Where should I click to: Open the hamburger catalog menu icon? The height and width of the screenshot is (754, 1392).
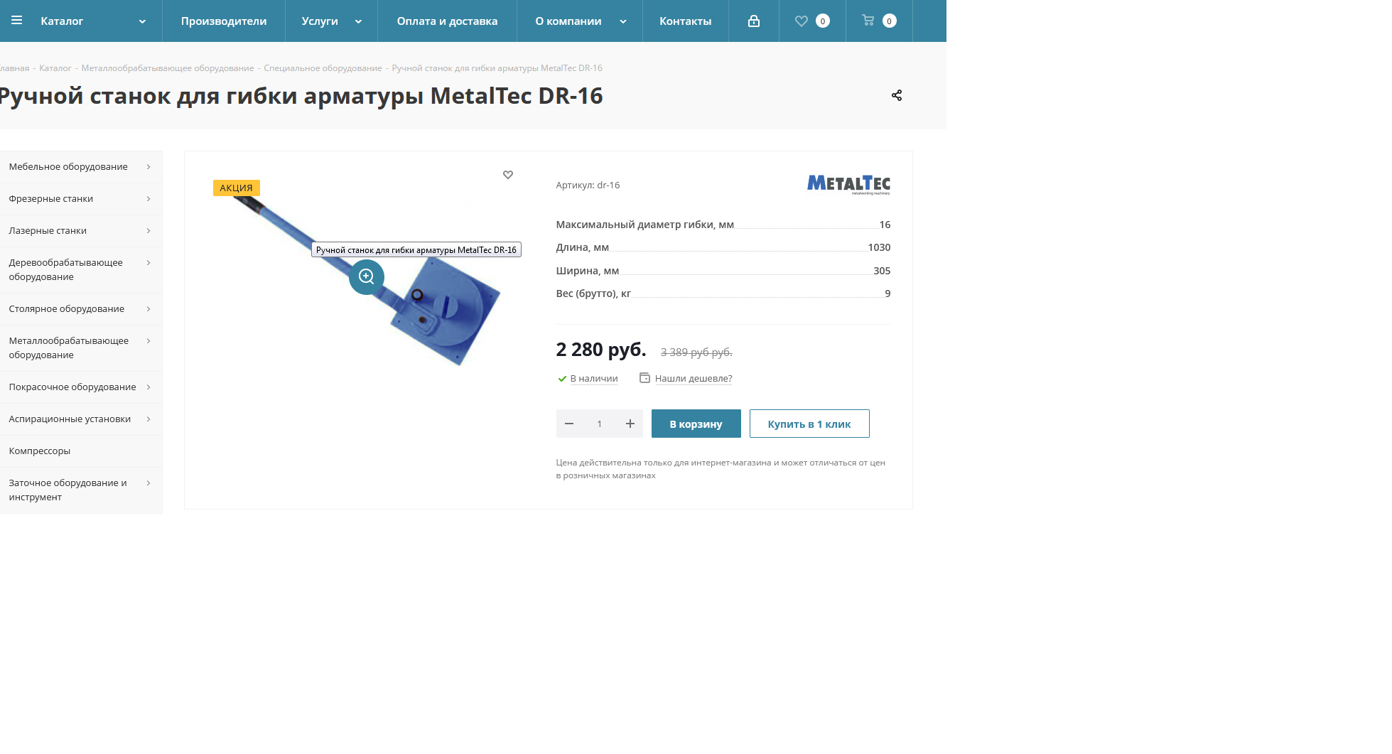17,21
